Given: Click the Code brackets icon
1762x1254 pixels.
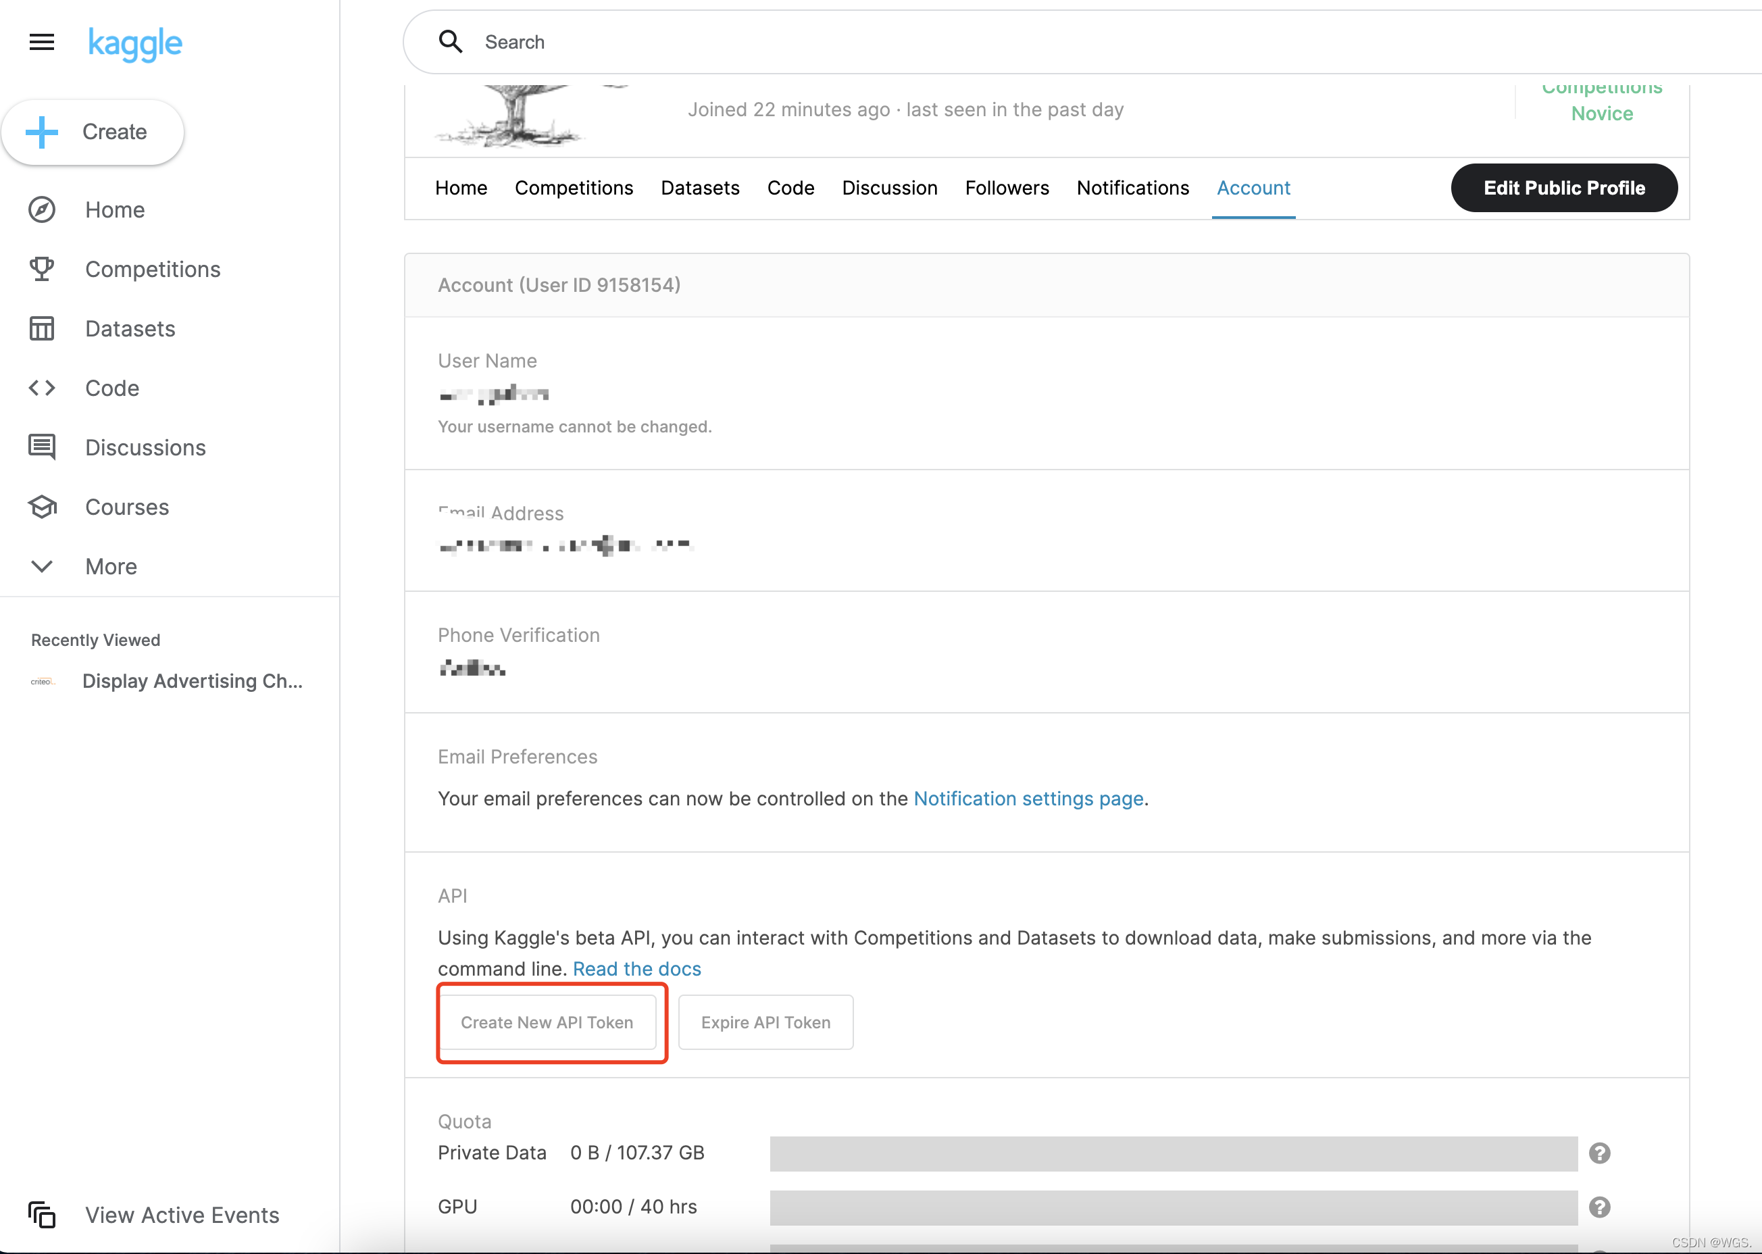Looking at the screenshot, I should (x=42, y=388).
